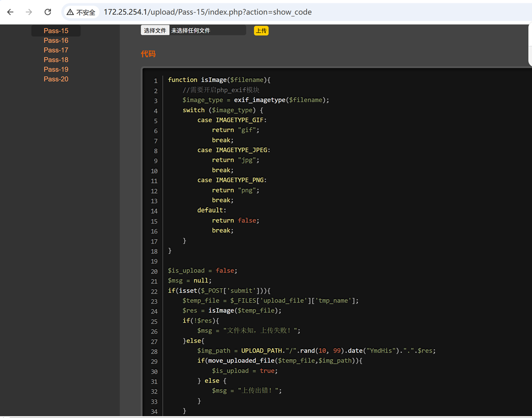Open the 不安全 site security warning
This screenshot has height=418, width=532.
pyautogui.click(x=81, y=12)
